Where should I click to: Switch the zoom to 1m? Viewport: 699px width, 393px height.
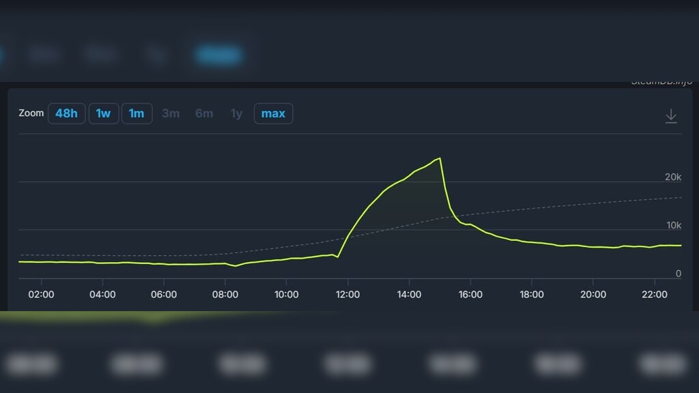tap(137, 113)
